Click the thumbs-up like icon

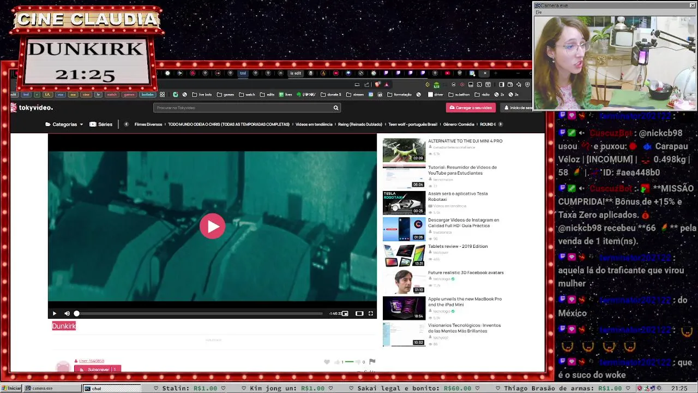click(x=337, y=362)
